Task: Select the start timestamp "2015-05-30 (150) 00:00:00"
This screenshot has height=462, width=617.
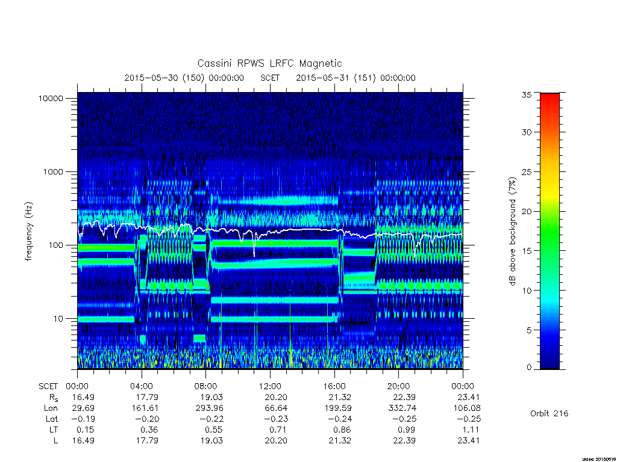Action: pyautogui.click(x=184, y=78)
